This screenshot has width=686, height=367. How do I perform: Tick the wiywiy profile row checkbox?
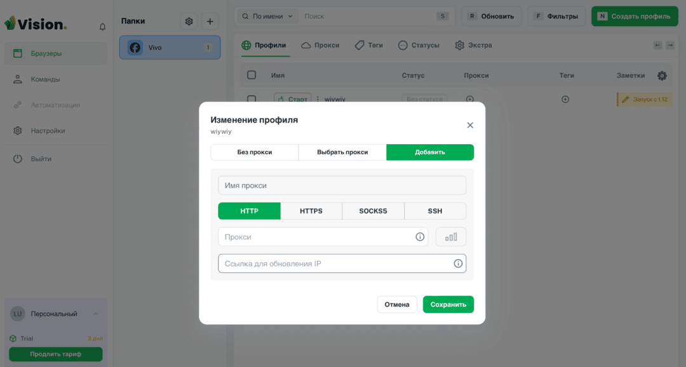[252, 99]
